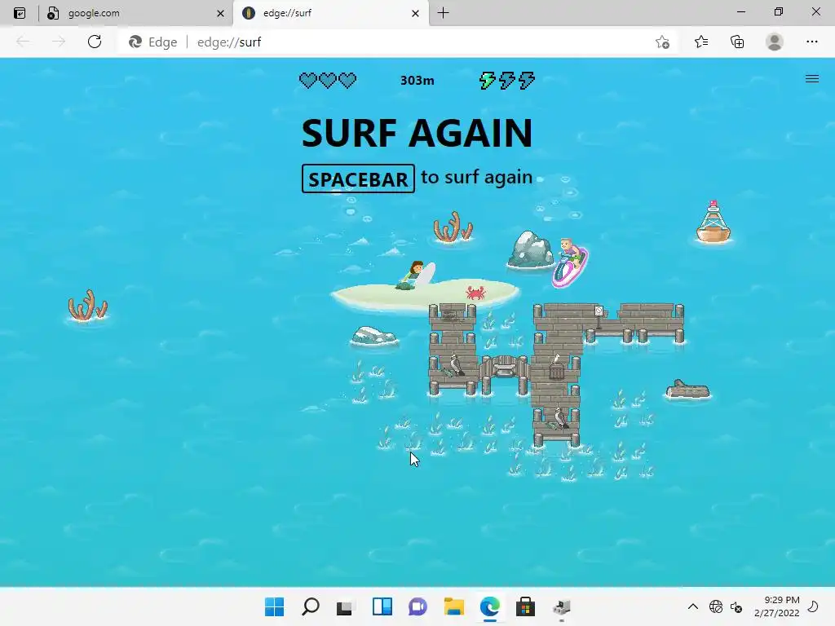Open Collections panel
This screenshot has height=626, width=835.
point(737,42)
